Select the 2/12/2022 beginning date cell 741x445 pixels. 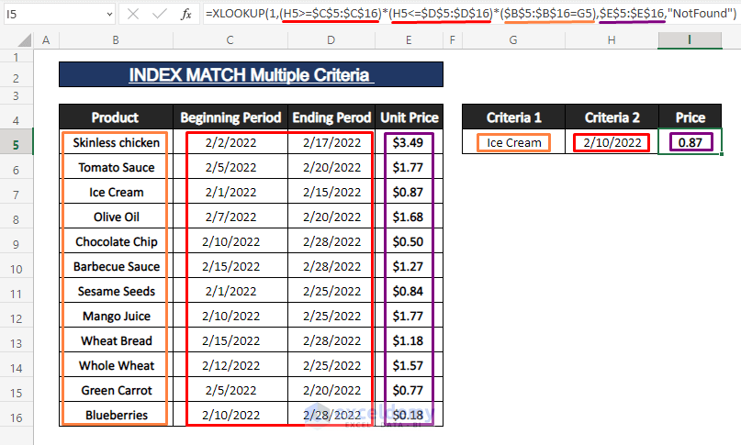[230, 365]
